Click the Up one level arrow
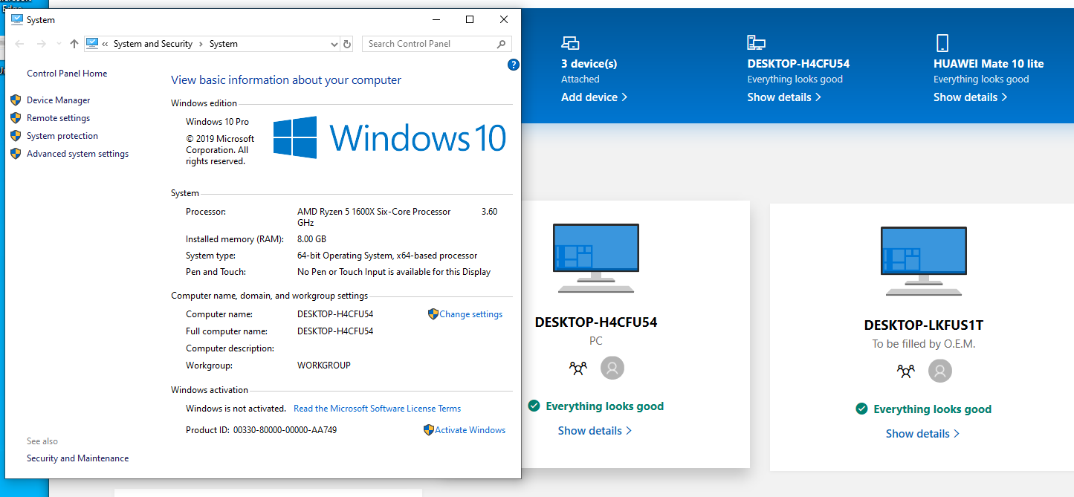This screenshot has width=1074, height=497. click(74, 44)
